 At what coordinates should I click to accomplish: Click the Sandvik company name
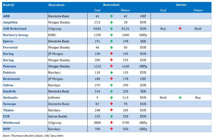point(9,91)
